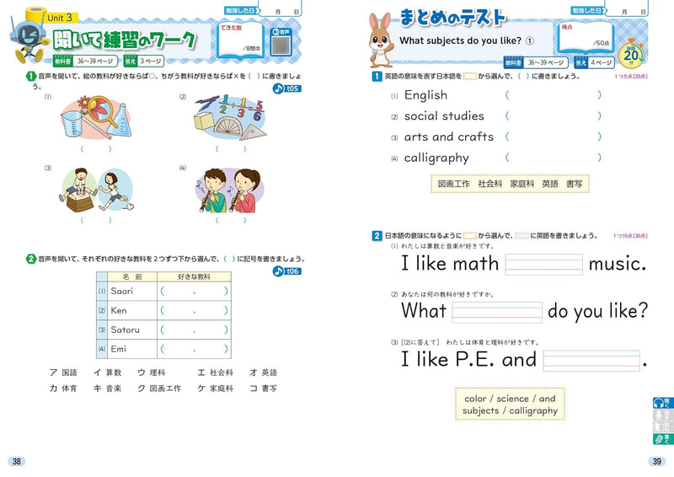
Task: Click the choice ク 図画工作
Action: 159,389
